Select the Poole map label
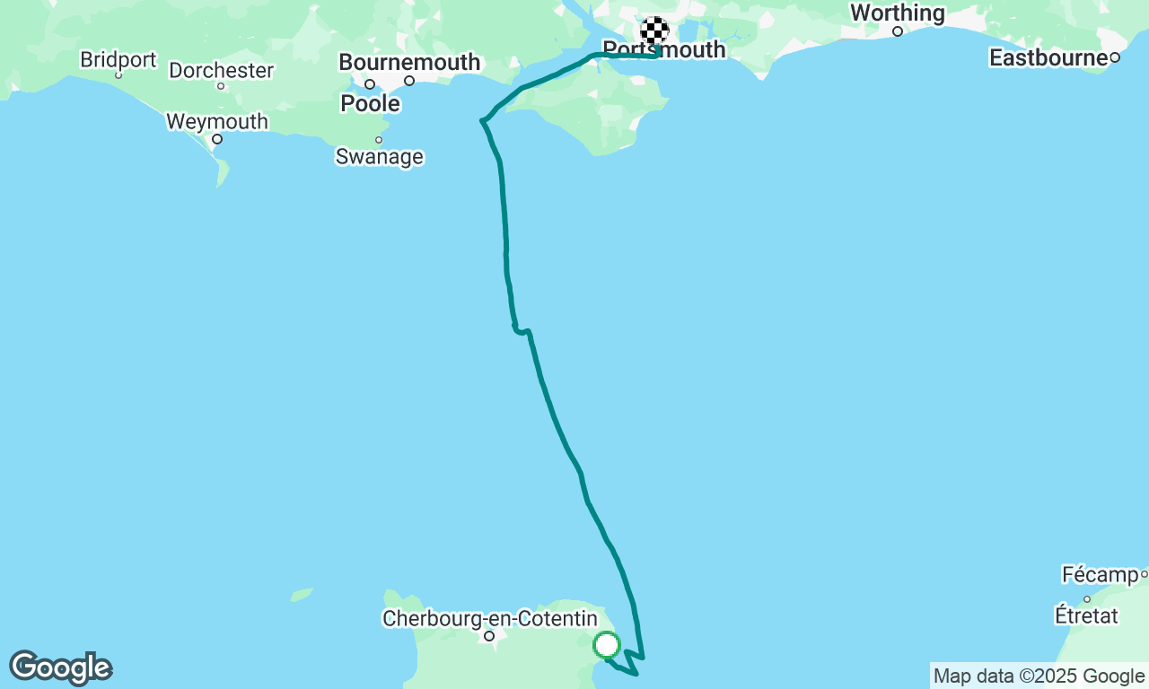The image size is (1149, 689). tap(370, 104)
